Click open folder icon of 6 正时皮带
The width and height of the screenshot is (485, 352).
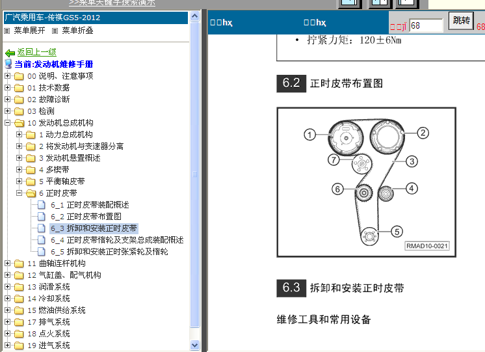point(31,193)
